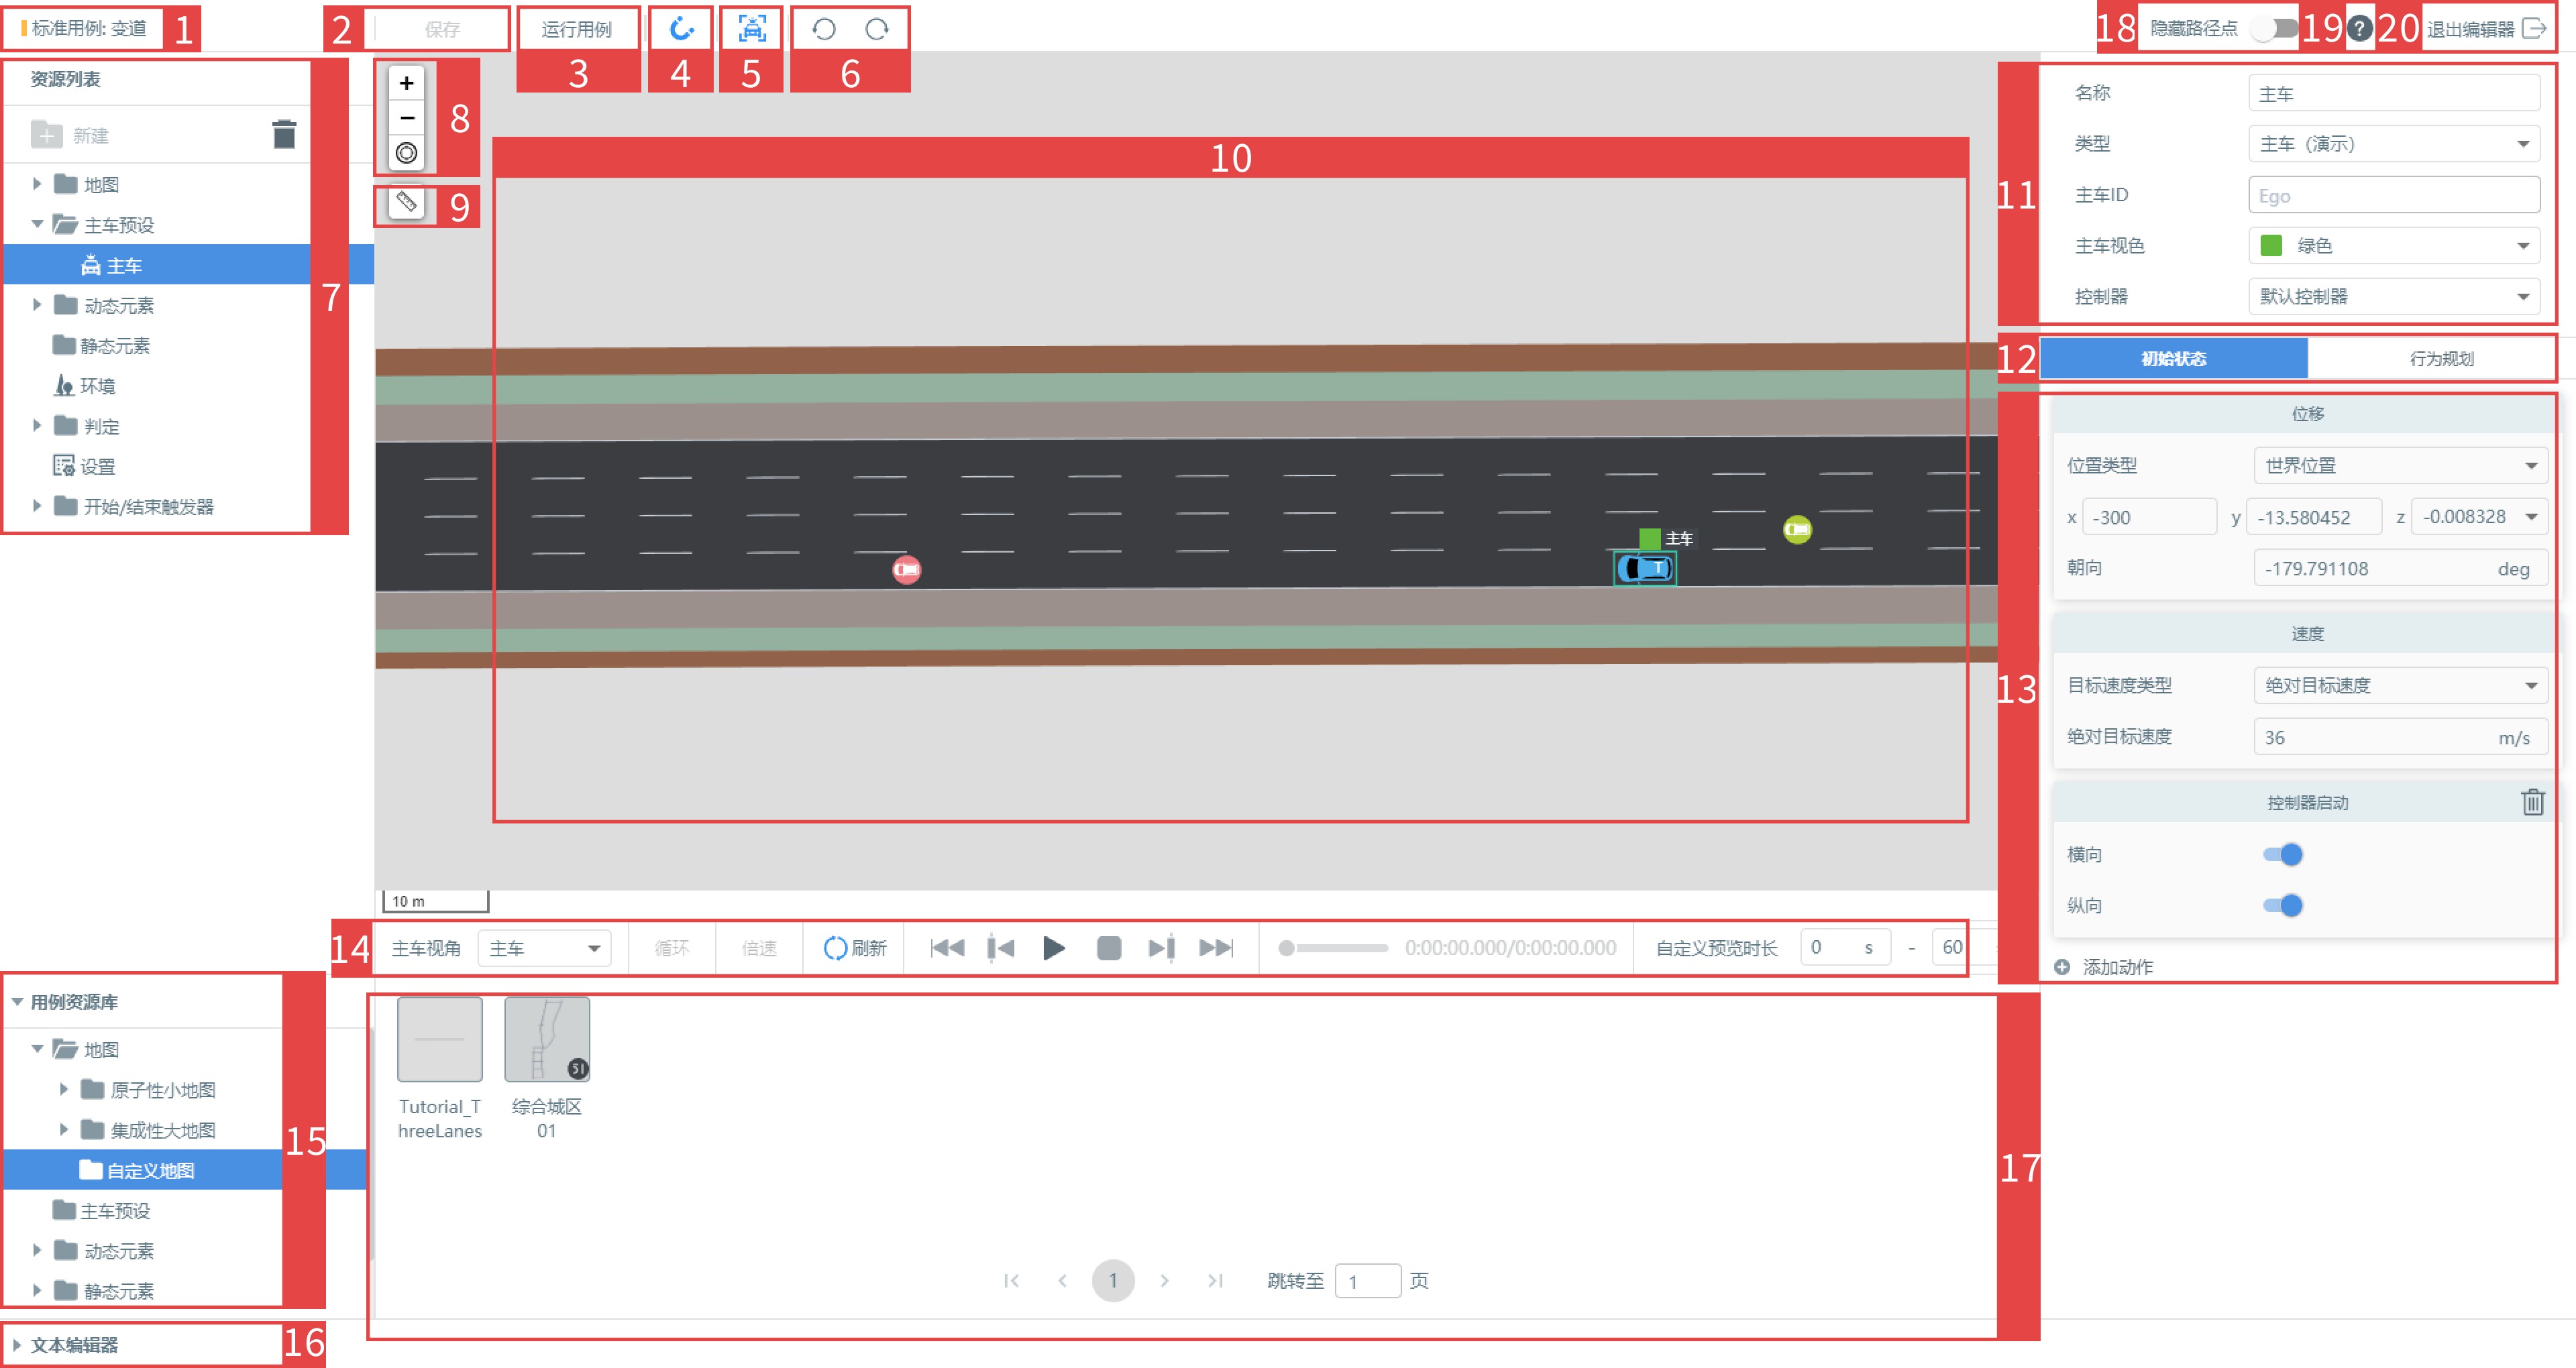2576x1368 pixels.
Task: Open the 主车视色 color dropdown
Action: tap(2394, 246)
